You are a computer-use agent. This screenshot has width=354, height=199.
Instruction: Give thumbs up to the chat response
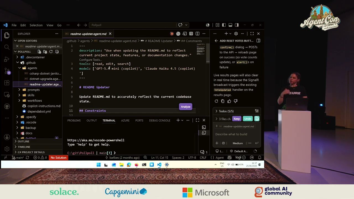point(229,101)
